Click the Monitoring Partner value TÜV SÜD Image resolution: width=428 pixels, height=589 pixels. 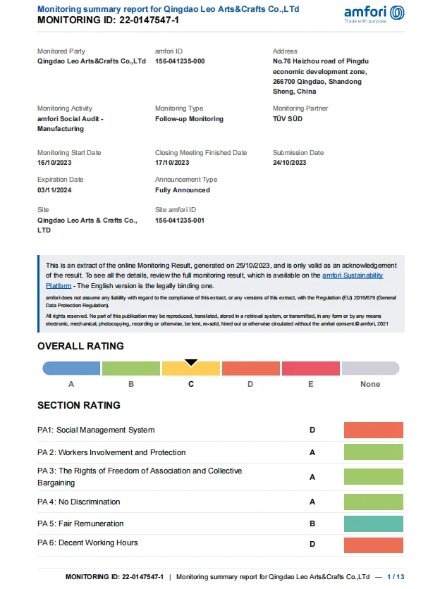tap(288, 118)
